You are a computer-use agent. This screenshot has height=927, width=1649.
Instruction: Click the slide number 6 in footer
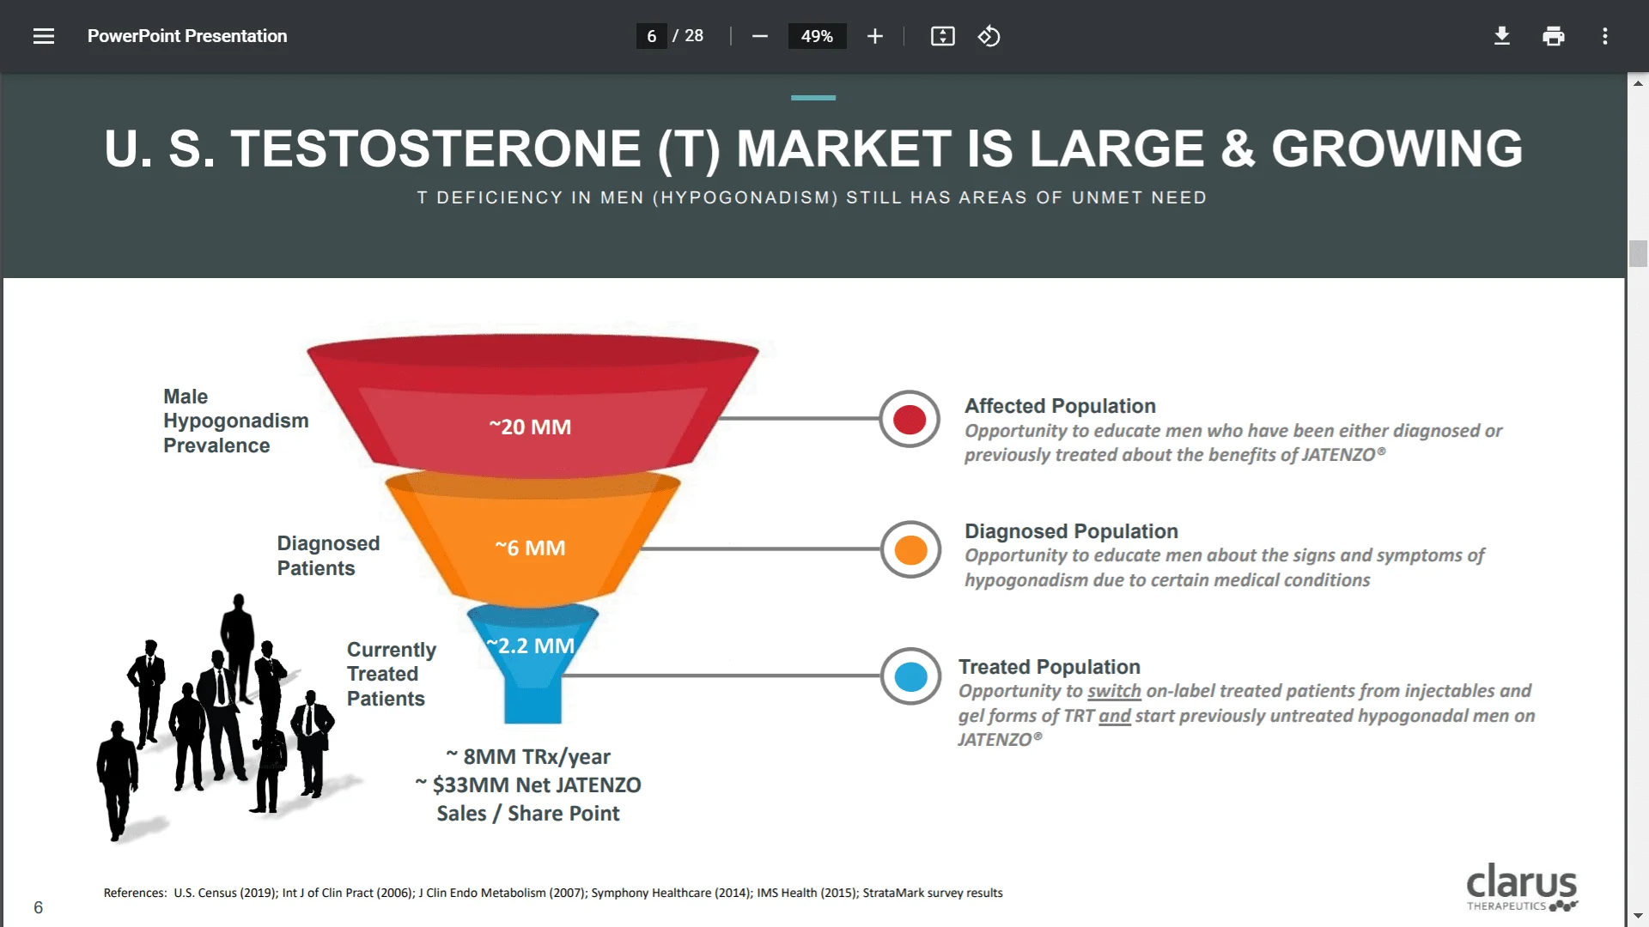tap(38, 907)
